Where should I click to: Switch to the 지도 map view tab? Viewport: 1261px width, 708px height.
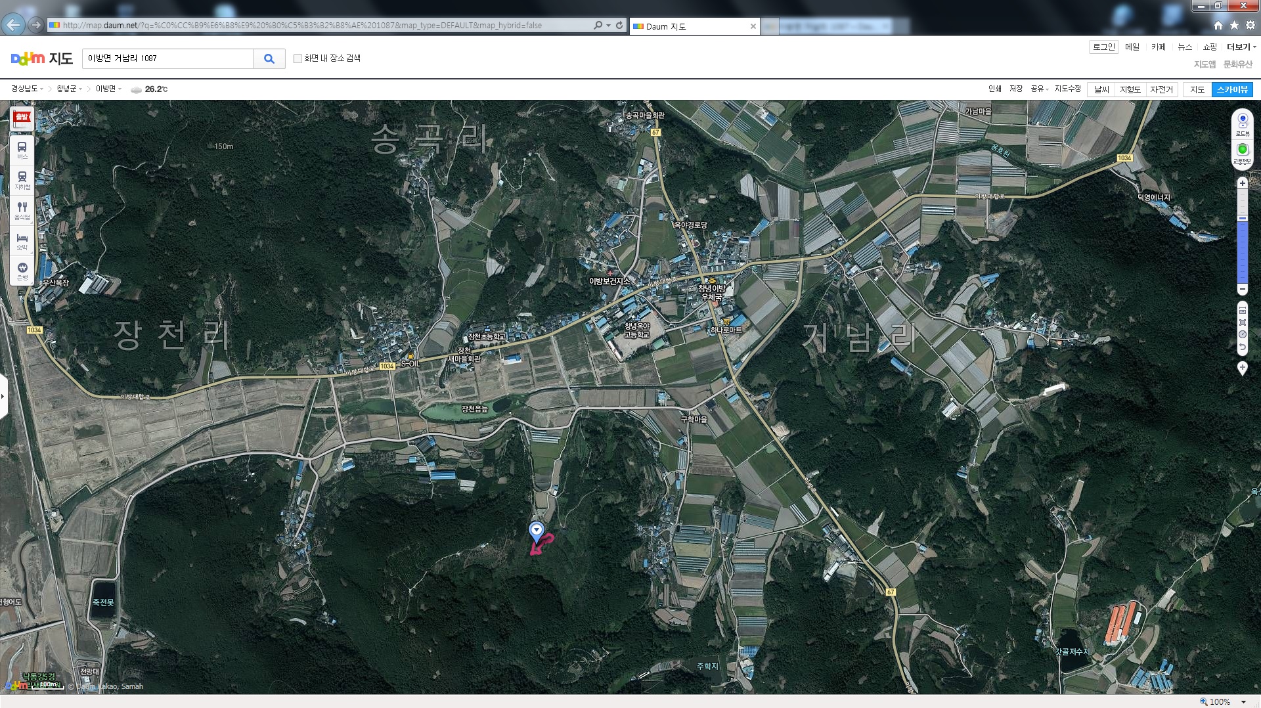pos(1197,89)
